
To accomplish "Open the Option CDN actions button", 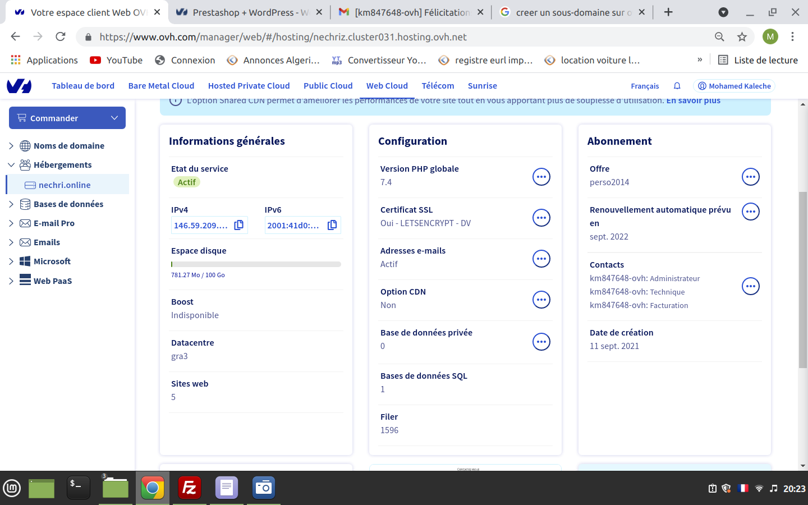I will 541,300.
